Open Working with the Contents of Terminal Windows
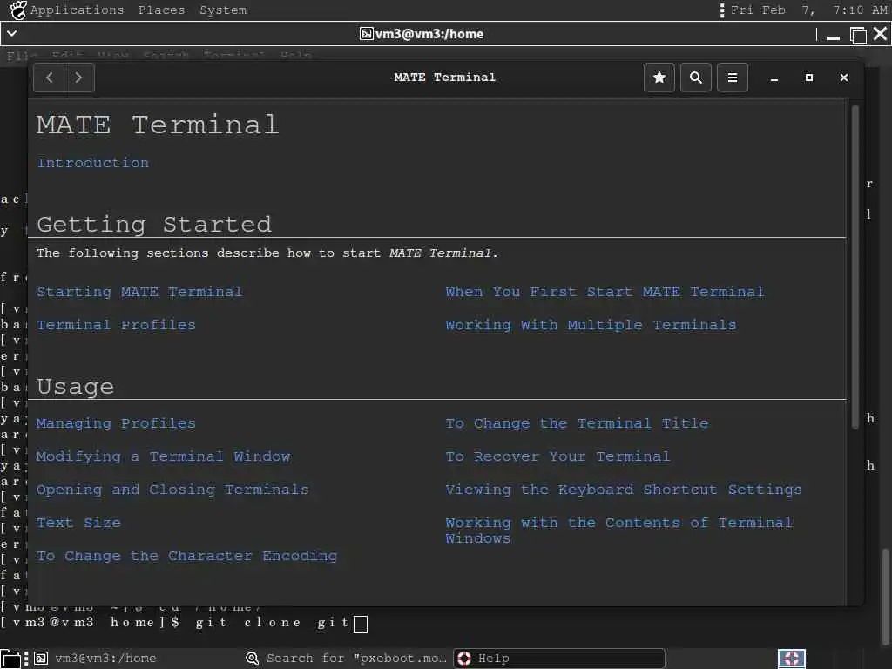Image resolution: width=892 pixels, height=669 pixels. [x=619, y=530]
